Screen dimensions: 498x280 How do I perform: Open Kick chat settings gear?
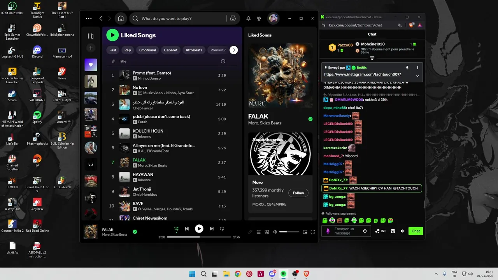pyautogui.click(x=402, y=231)
